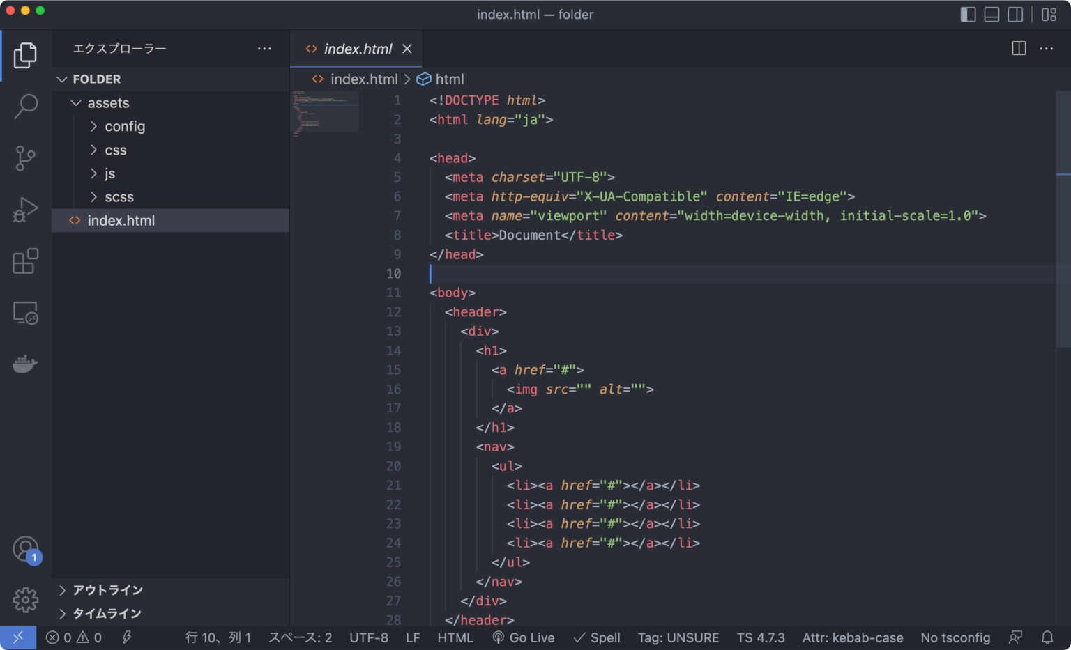The width and height of the screenshot is (1071, 650).
Task: Click the LF line ending indicator
Action: [413, 637]
